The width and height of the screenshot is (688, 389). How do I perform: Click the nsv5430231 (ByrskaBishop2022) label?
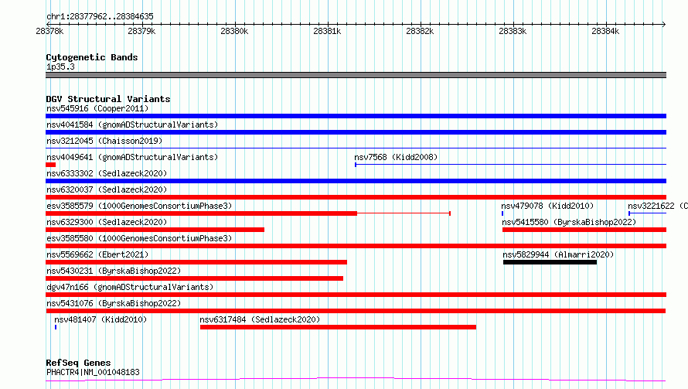114,271
